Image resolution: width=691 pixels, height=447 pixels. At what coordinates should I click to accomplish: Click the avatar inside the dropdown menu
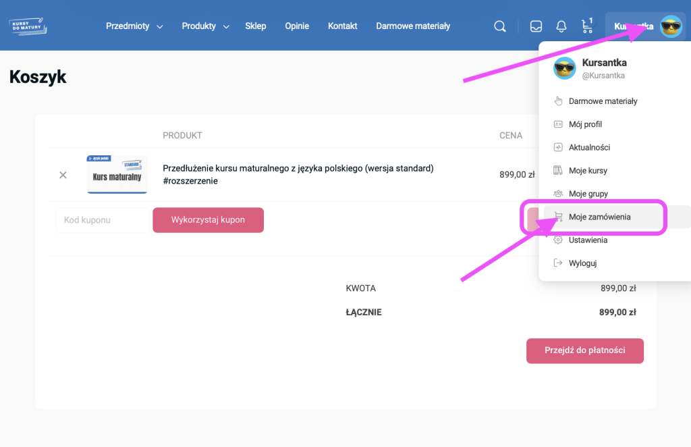[564, 68]
